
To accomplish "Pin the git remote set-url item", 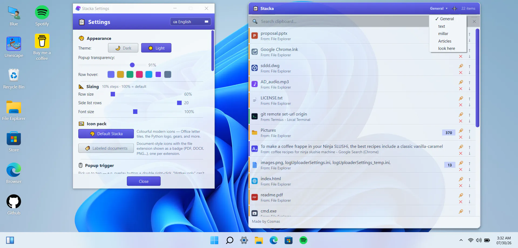I will point(461,115).
